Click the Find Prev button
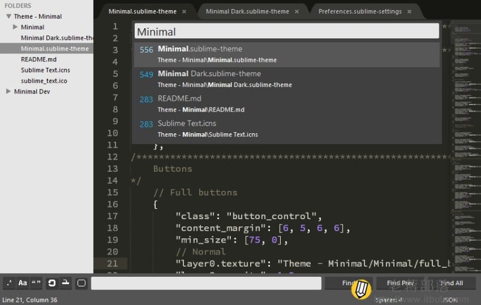The image size is (481, 305). tap(400, 283)
